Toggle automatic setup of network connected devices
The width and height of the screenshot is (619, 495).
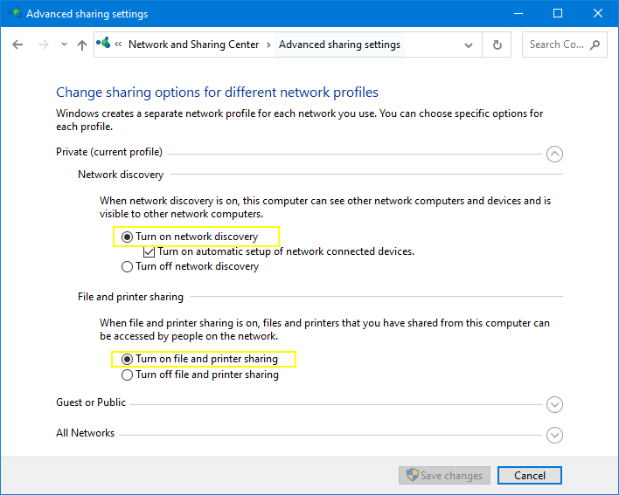tap(150, 251)
